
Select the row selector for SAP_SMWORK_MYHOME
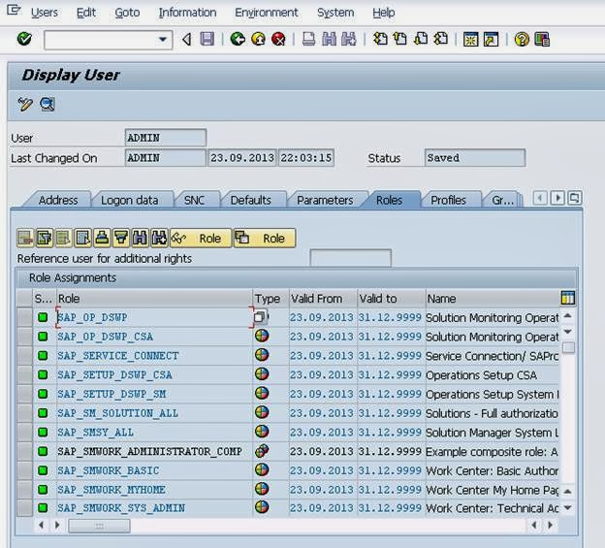click(x=24, y=490)
